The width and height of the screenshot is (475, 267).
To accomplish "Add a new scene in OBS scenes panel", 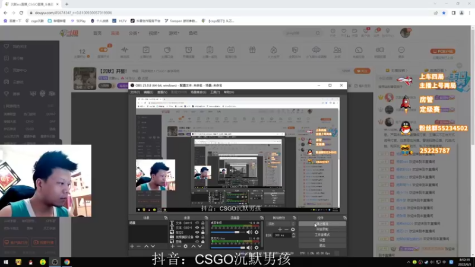I will pos(132,246).
